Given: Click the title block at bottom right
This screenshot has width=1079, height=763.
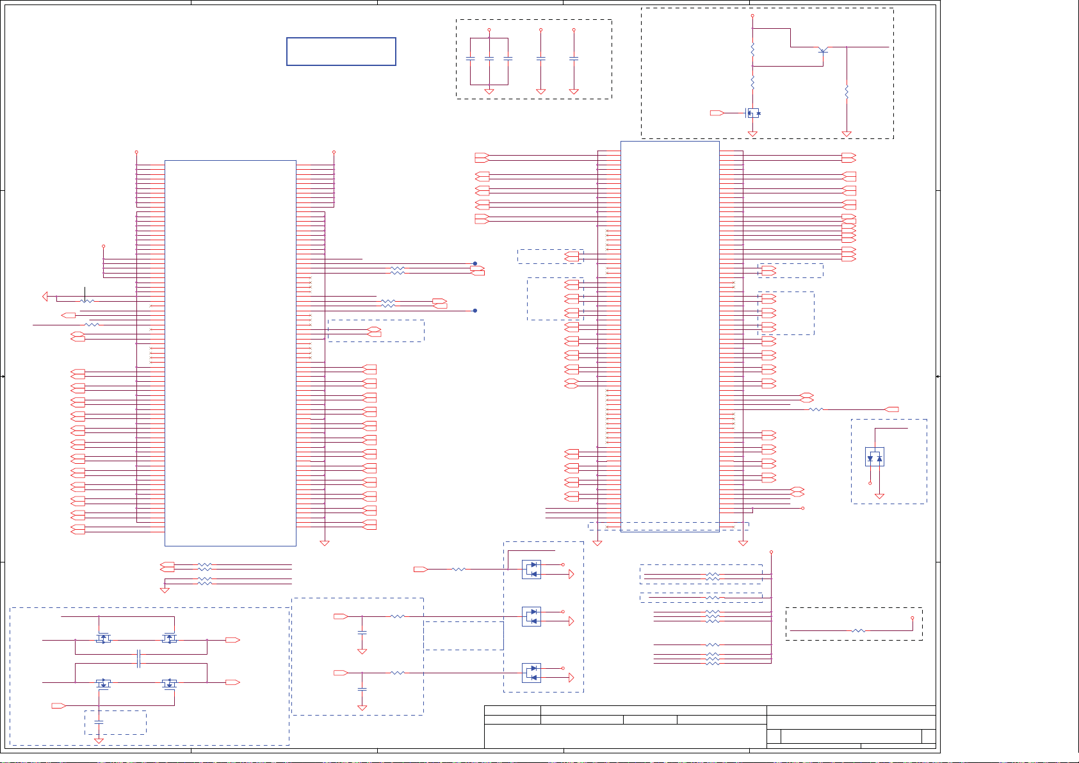Looking at the screenshot, I should tap(710, 726).
